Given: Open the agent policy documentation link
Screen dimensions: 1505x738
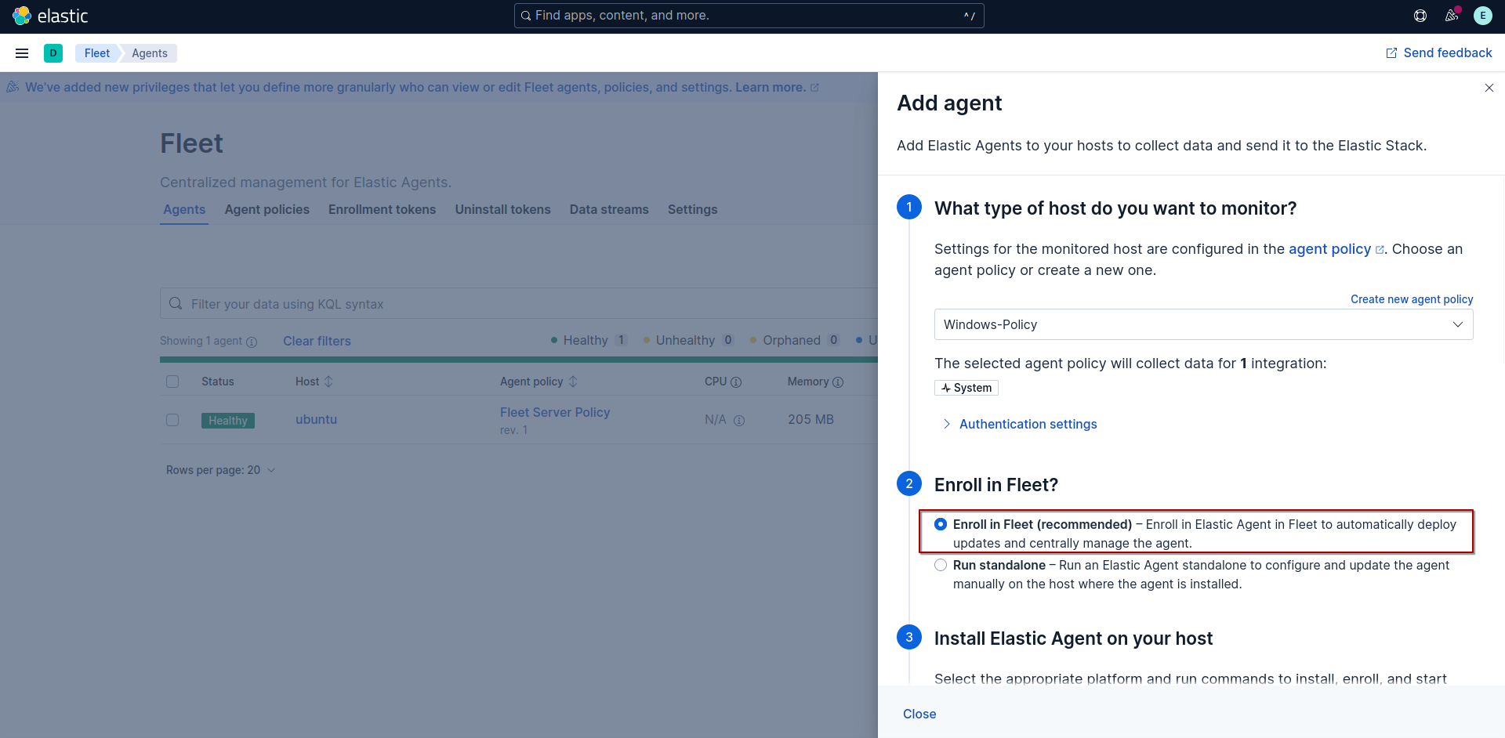Looking at the screenshot, I should pos(1336,249).
